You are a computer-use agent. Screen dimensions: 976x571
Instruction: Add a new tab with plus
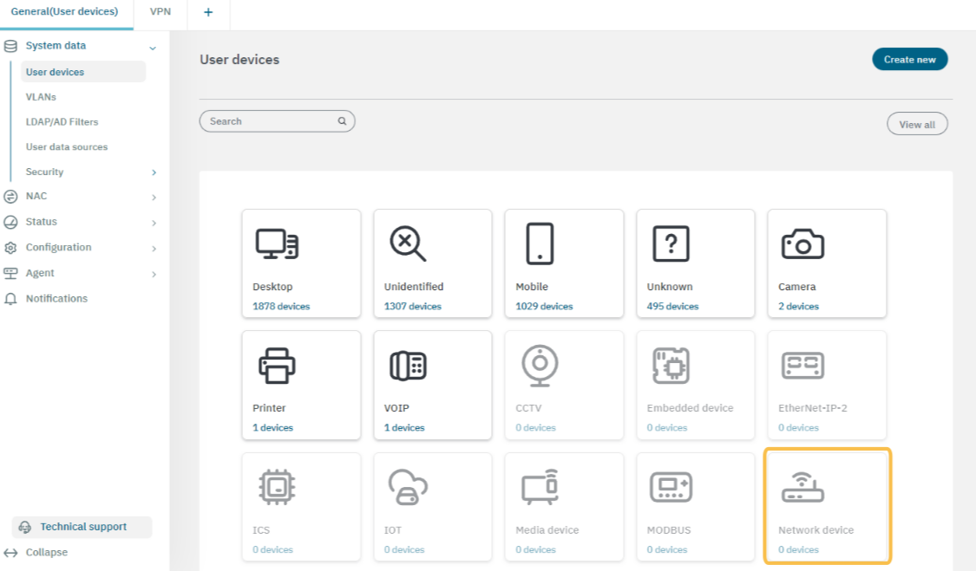pyautogui.click(x=208, y=12)
